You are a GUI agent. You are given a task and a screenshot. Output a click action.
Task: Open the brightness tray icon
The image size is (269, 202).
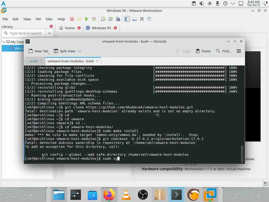[210, 3]
